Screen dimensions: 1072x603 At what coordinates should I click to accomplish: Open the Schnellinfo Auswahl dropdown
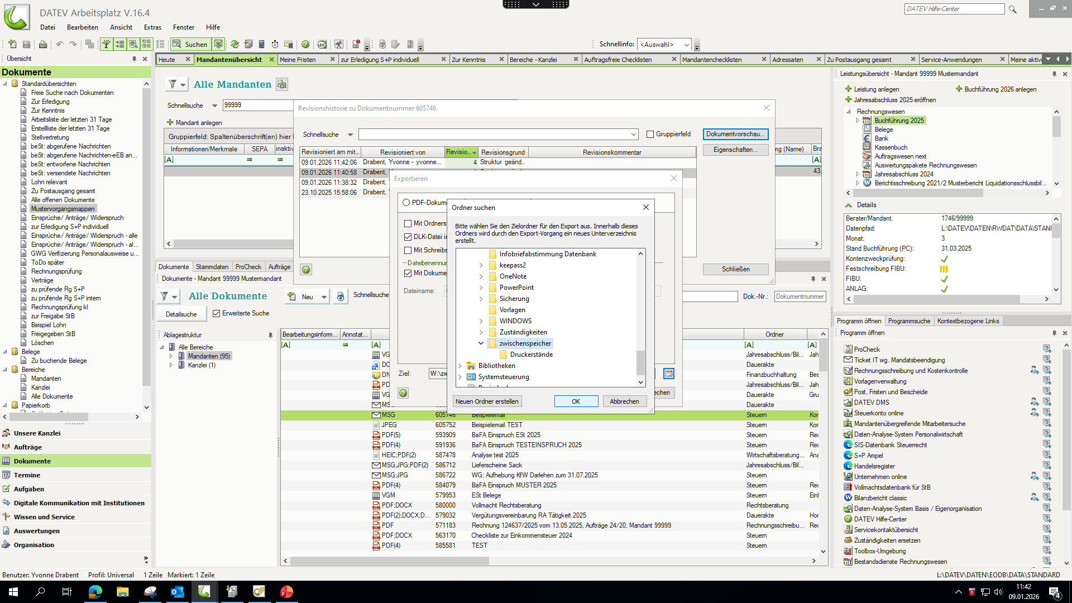point(686,45)
